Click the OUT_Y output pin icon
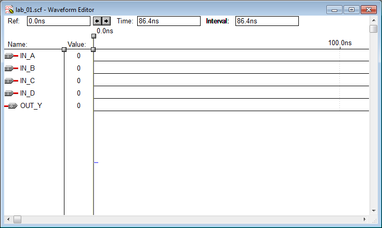This screenshot has width=382, height=228. [11, 106]
